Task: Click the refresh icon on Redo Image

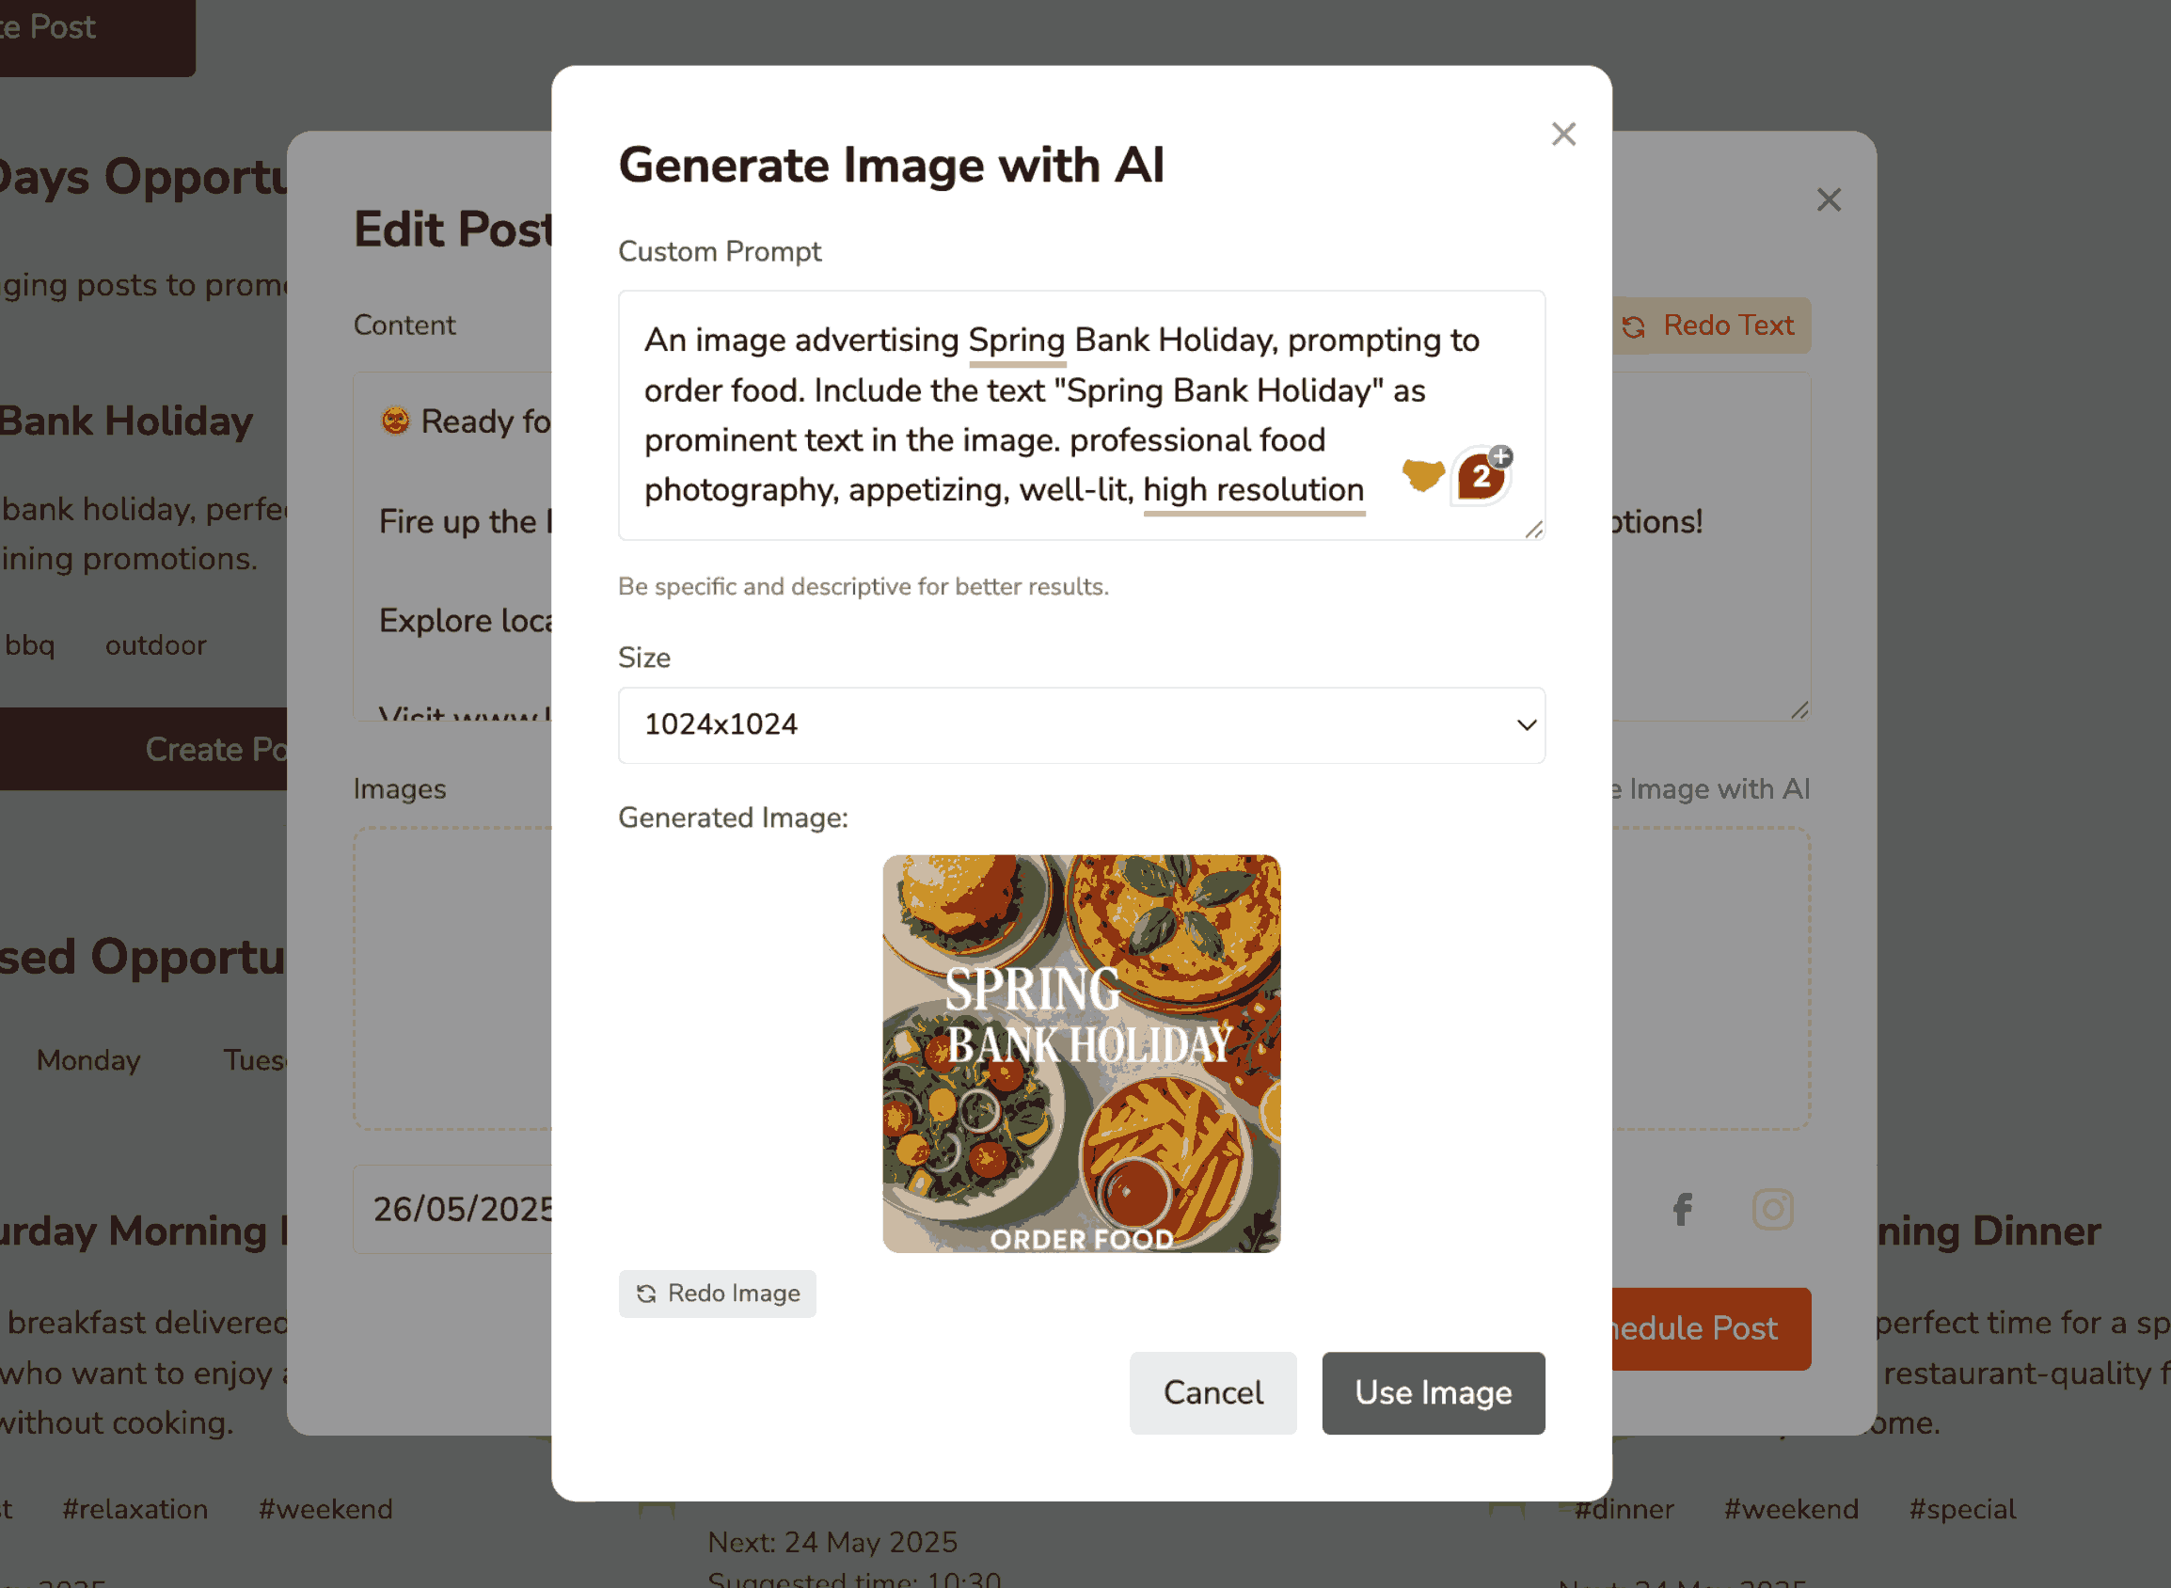Action: (647, 1293)
